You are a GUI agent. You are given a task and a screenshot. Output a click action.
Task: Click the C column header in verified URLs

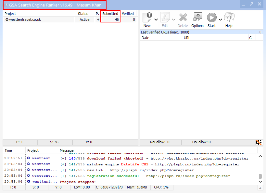click(252, 38)
